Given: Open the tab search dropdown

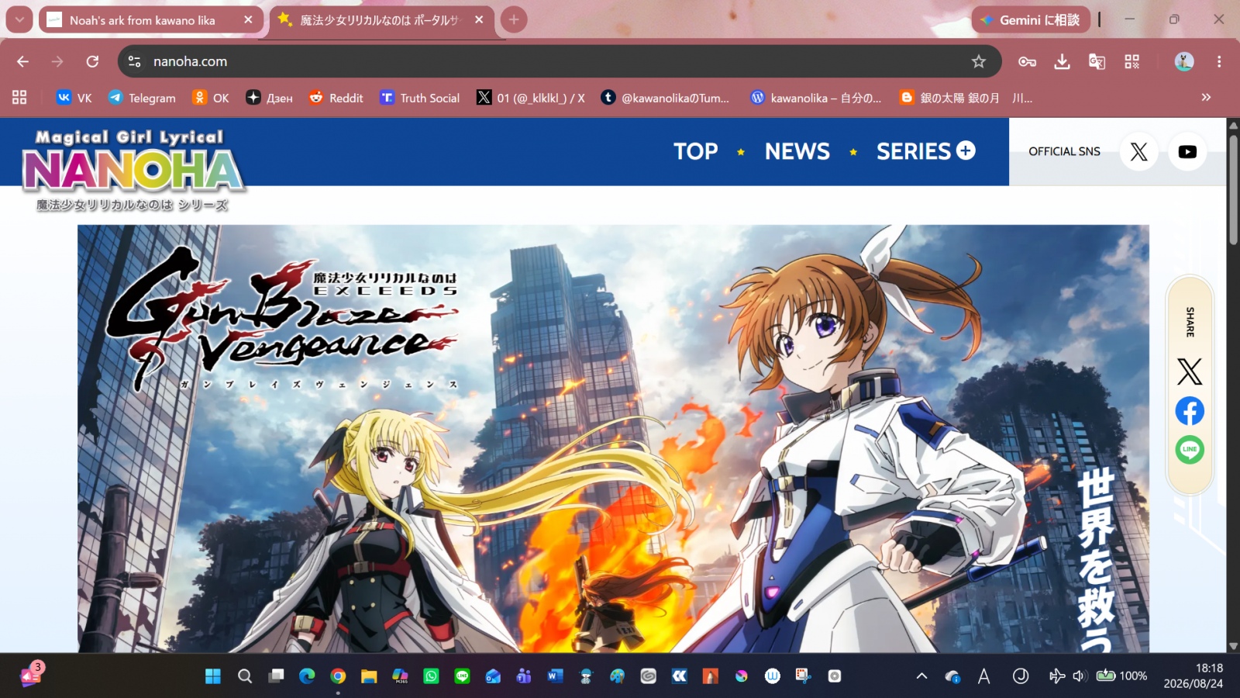Looking at the screenshot, I should click(x=19, y=19).
